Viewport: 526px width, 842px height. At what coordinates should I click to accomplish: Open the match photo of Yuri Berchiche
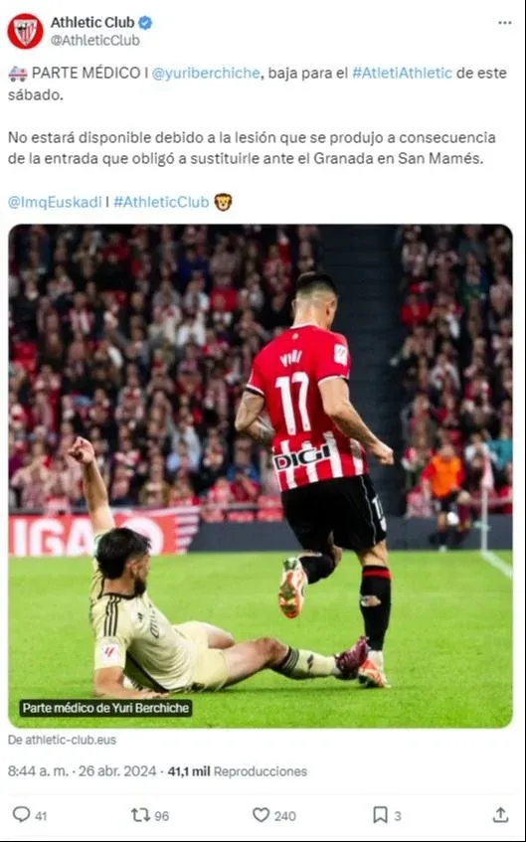point(261,476)
